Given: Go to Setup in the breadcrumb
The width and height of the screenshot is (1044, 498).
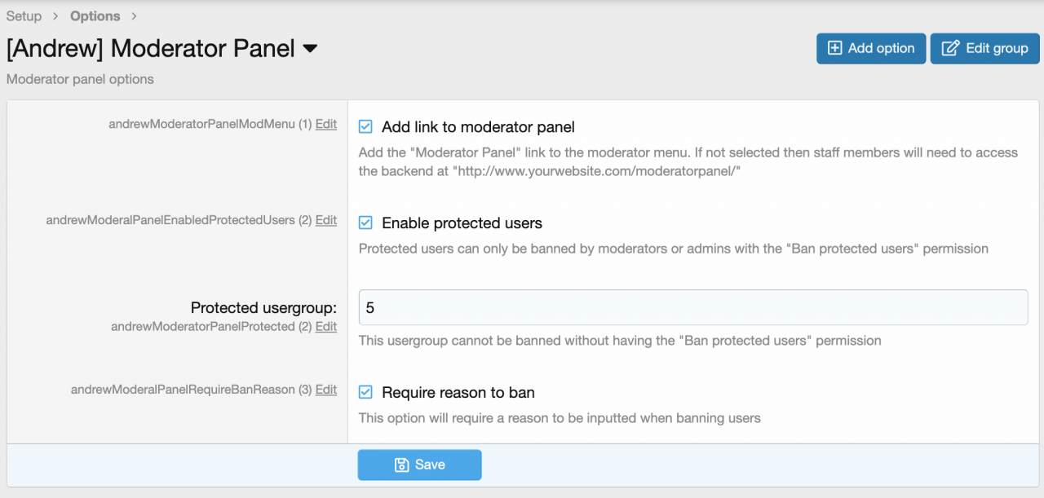Looking at the screenshot, I should [x=24, y=16].
